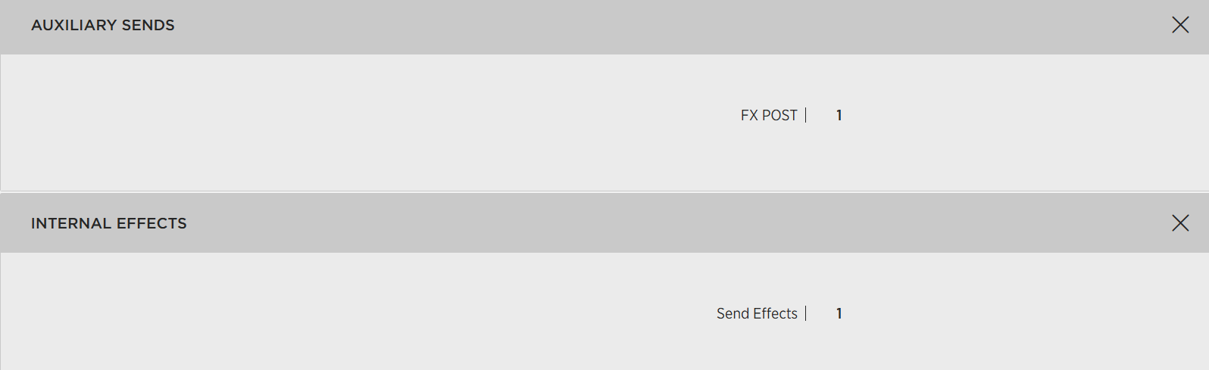Select the Send Effects label
This screenshot has width=1209, height=370.
757,313
